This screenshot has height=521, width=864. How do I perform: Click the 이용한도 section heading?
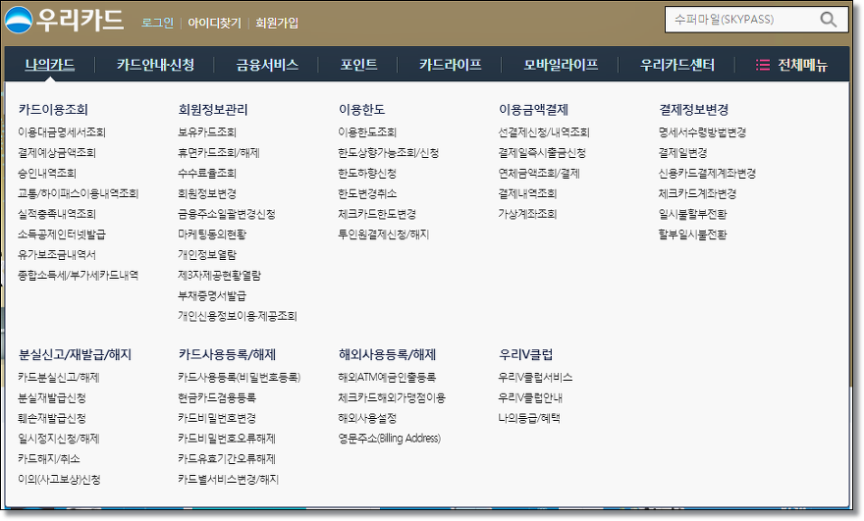tap(361, 110)
